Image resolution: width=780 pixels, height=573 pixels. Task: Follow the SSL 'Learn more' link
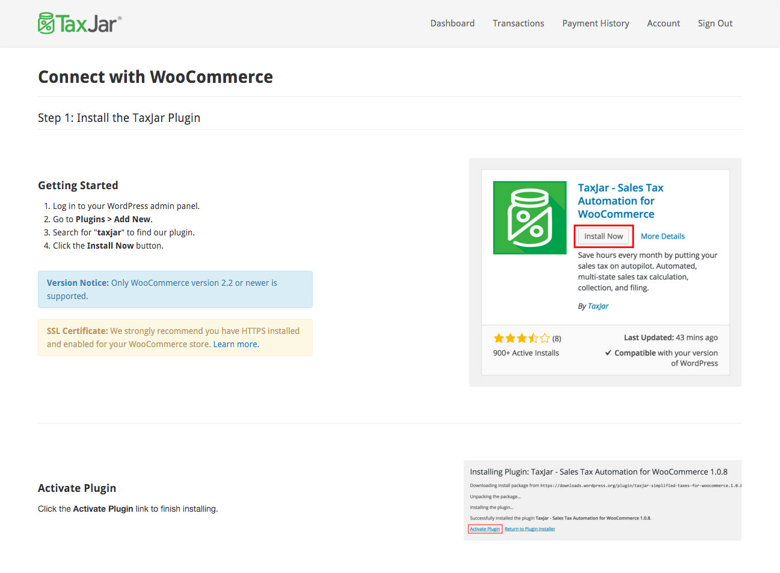pos(235,344)
